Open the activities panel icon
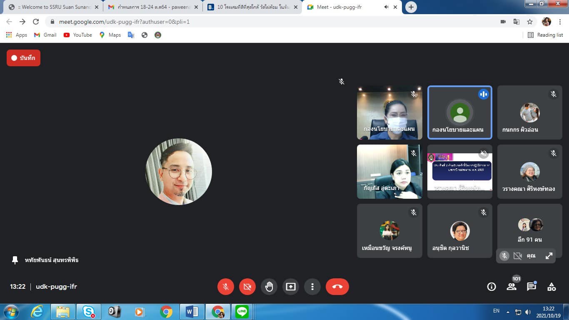 (552, 287)
